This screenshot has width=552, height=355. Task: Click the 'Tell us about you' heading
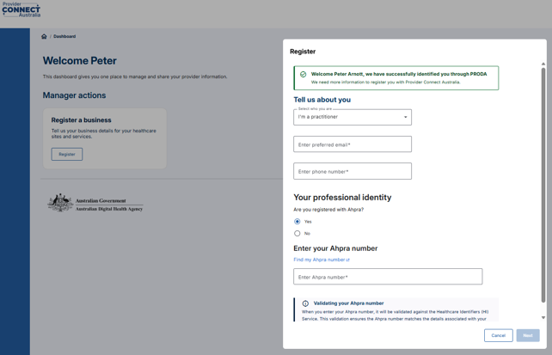(322, 100)
